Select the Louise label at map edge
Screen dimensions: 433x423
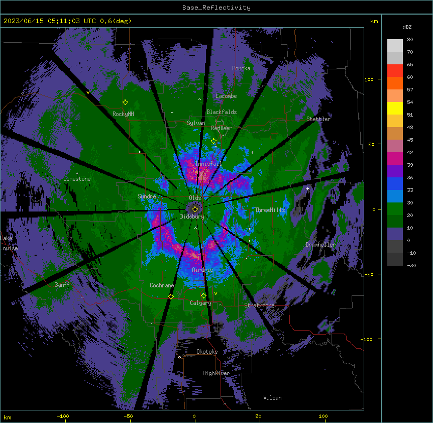[x=9, y=248]
